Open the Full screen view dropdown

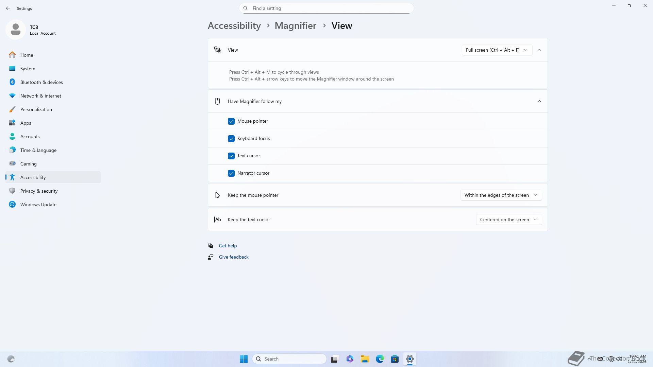[497, 50]
